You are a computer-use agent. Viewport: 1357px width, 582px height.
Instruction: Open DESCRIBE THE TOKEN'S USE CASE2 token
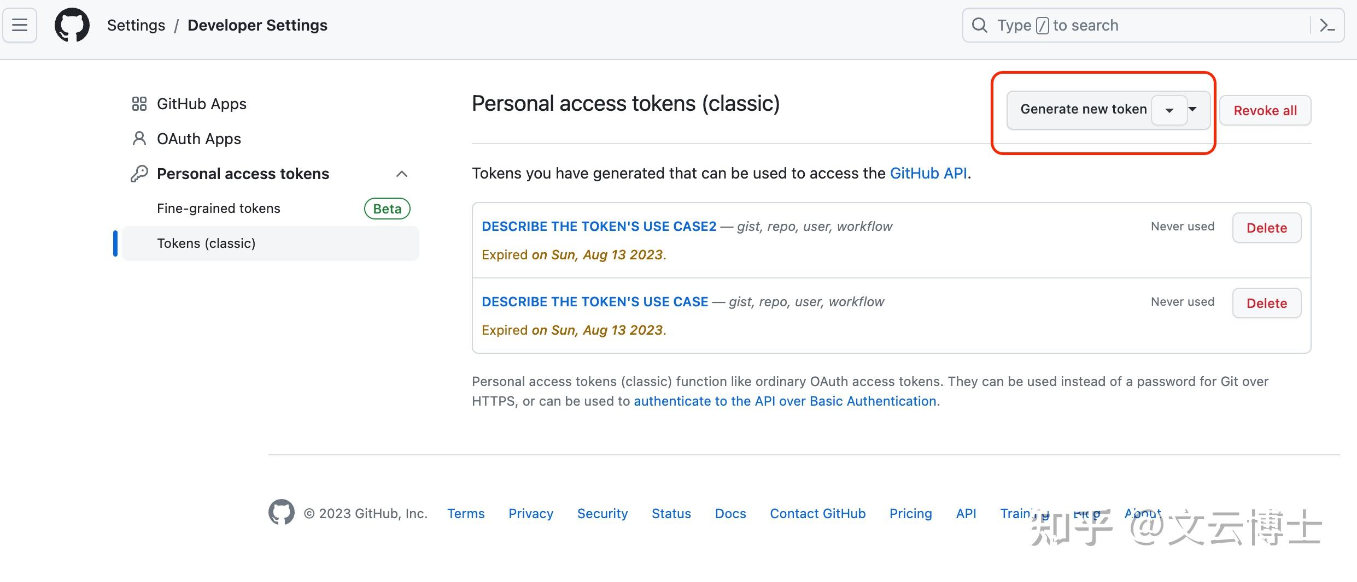click(x=599, y=227)
